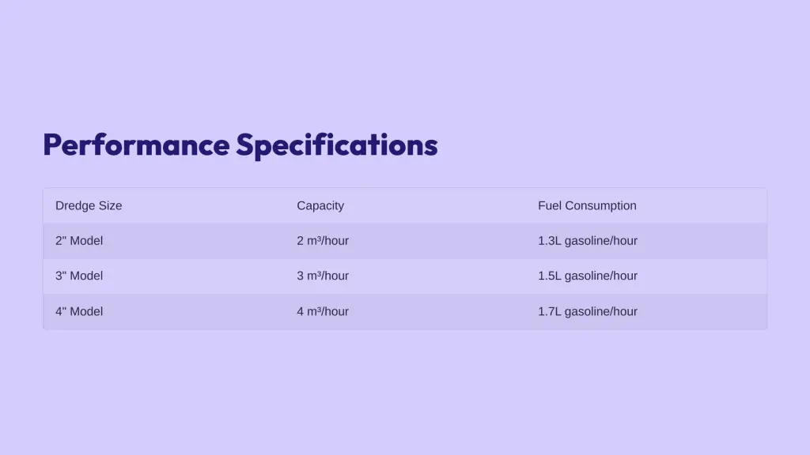Click the 3" Model cell

point(79,276)
